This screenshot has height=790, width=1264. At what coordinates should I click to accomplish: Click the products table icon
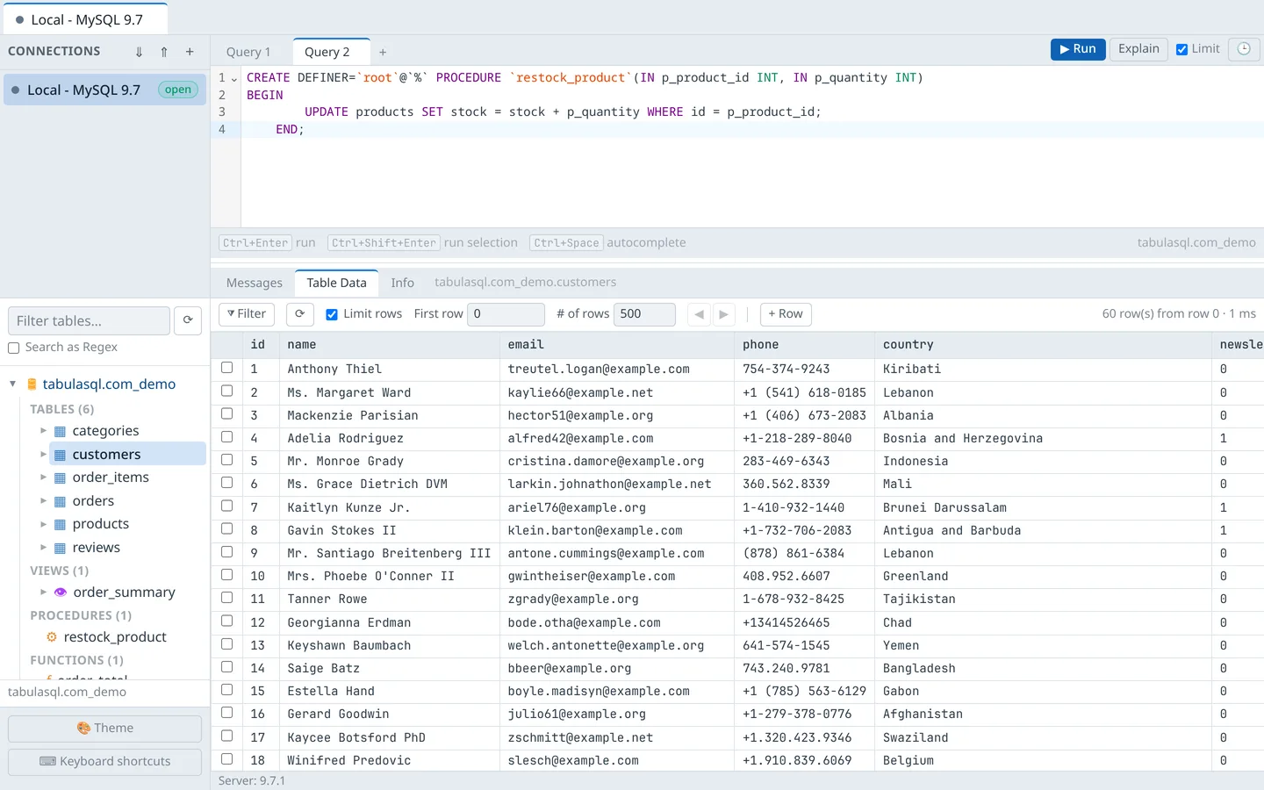pyautogui.click(x=60, y=524)
